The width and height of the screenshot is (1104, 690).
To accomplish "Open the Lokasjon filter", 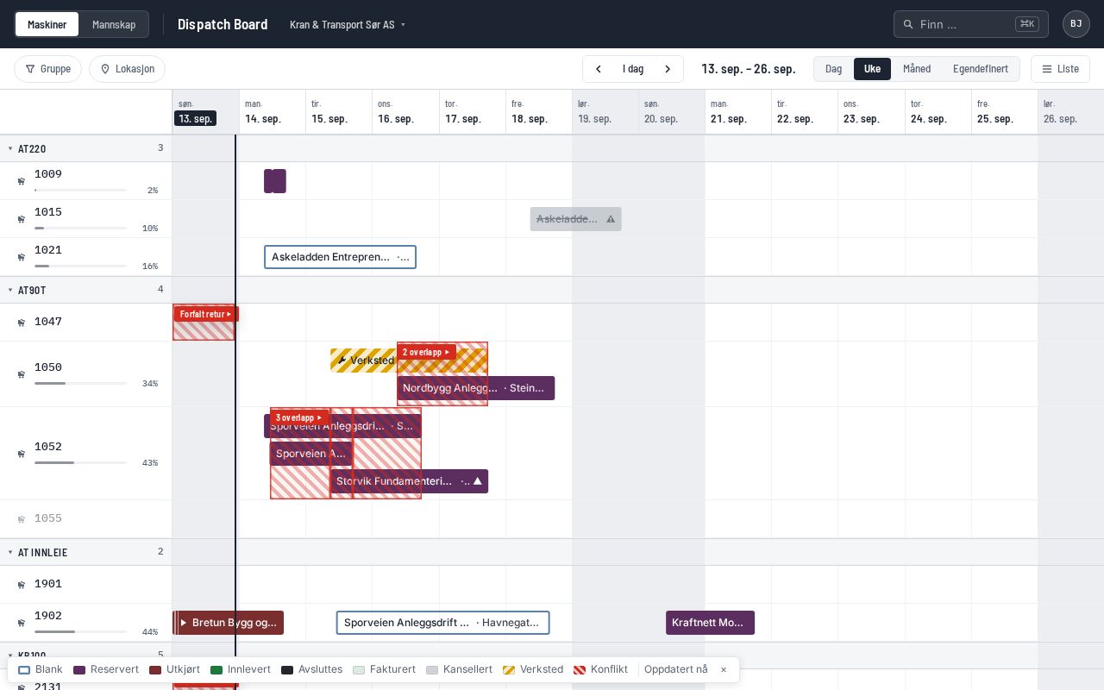I will click(x=127, y=69).
